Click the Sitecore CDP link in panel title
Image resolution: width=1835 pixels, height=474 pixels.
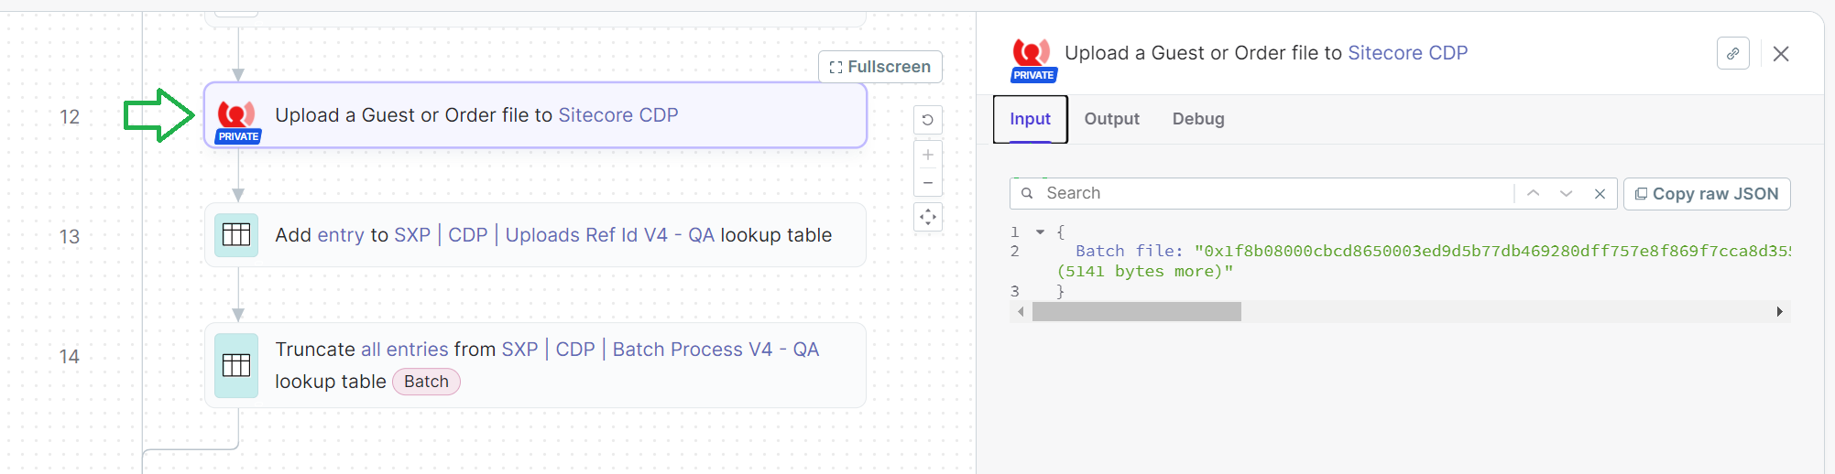pyautogui.click(x=1407, y=53)
